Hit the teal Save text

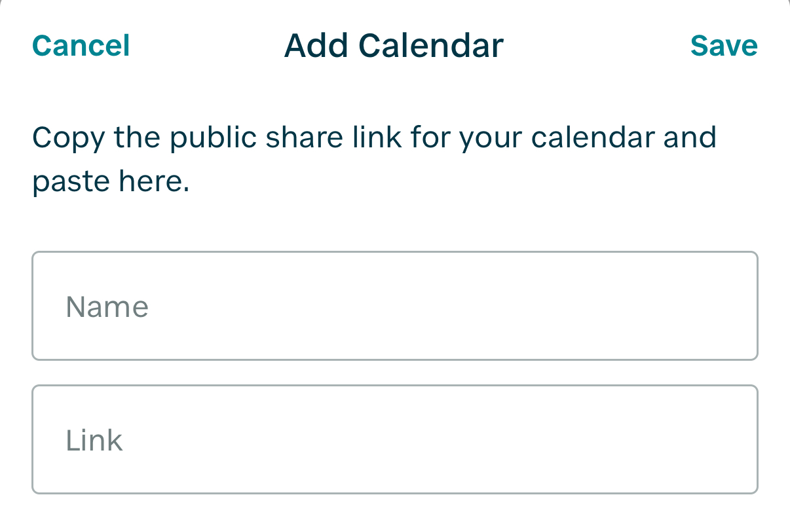click(x=724, y=46)
